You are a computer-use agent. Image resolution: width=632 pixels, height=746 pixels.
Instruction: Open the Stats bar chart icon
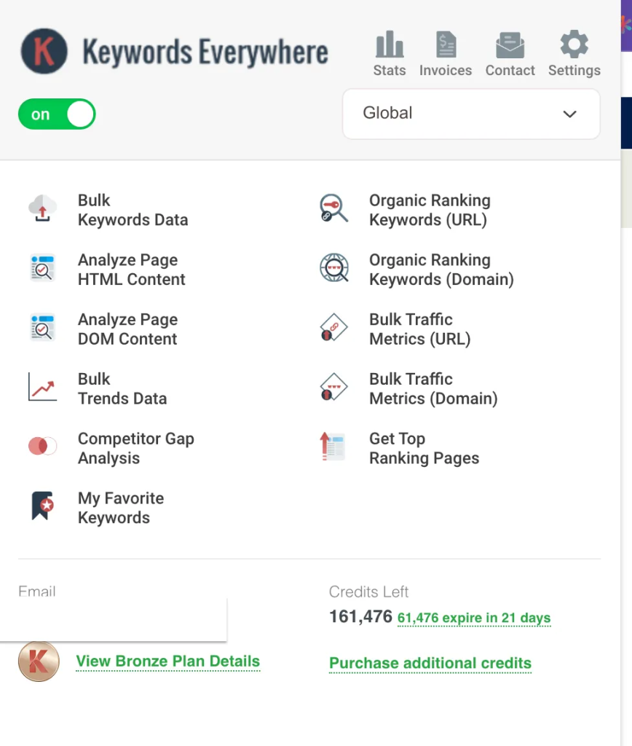pos(390,45)
